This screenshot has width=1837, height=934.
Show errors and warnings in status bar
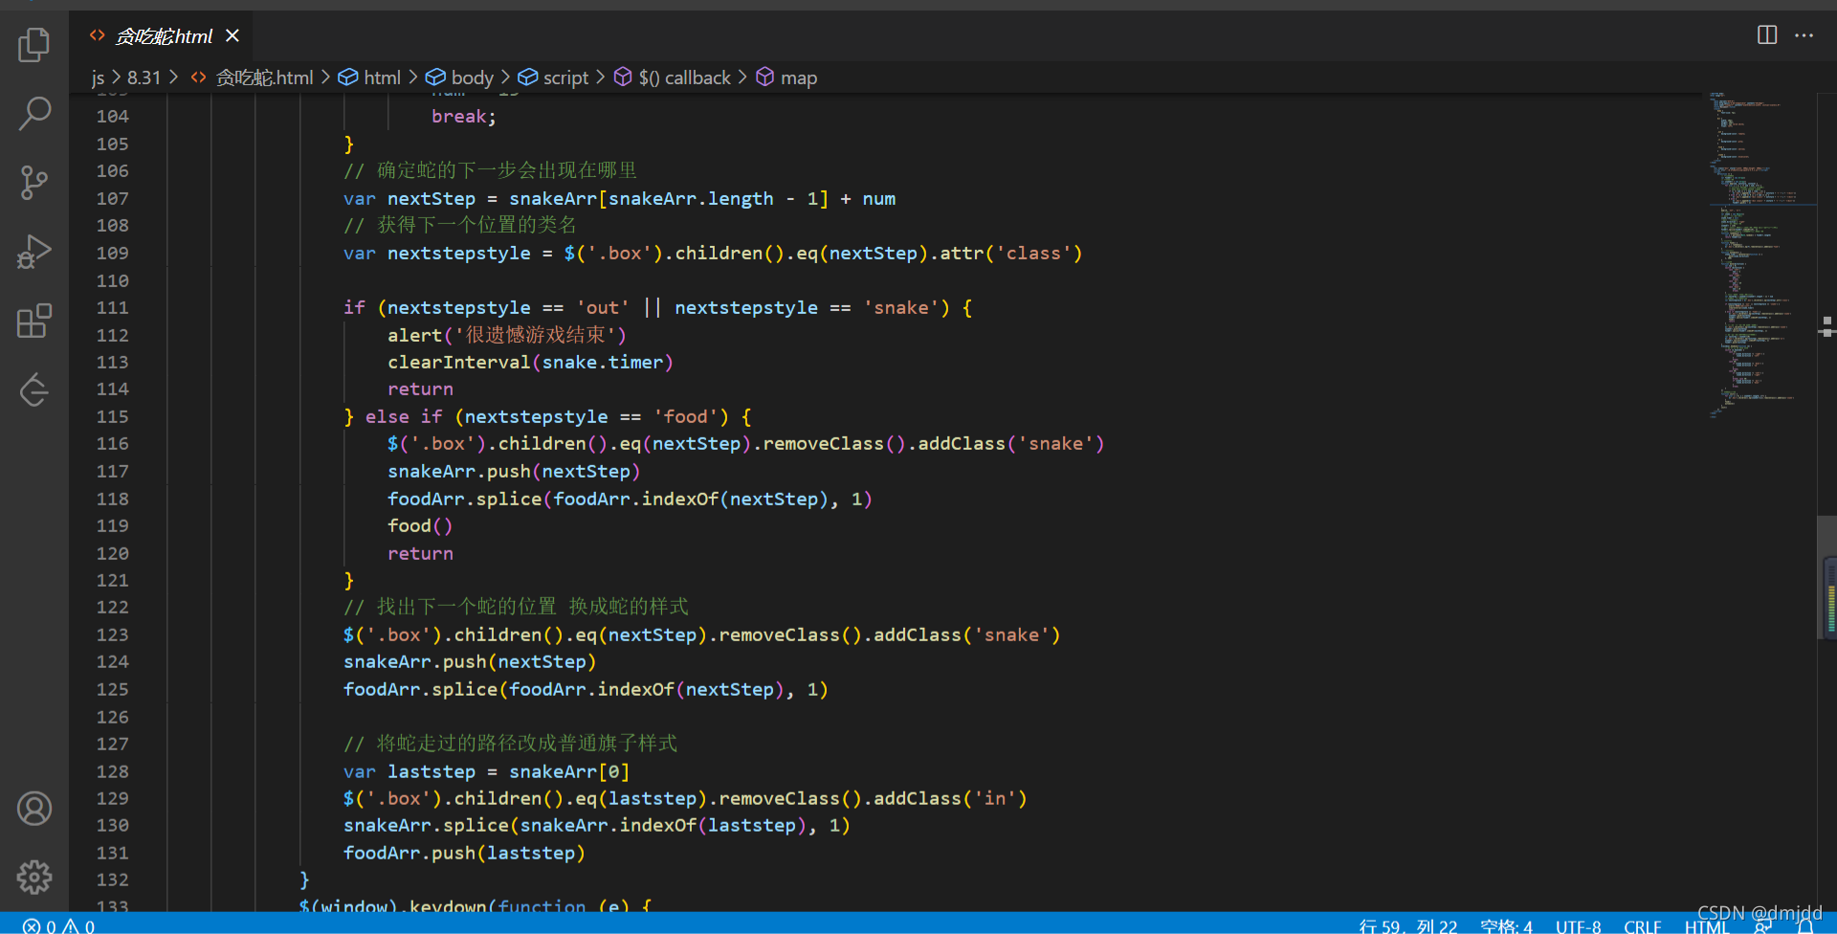click(59, 925)
